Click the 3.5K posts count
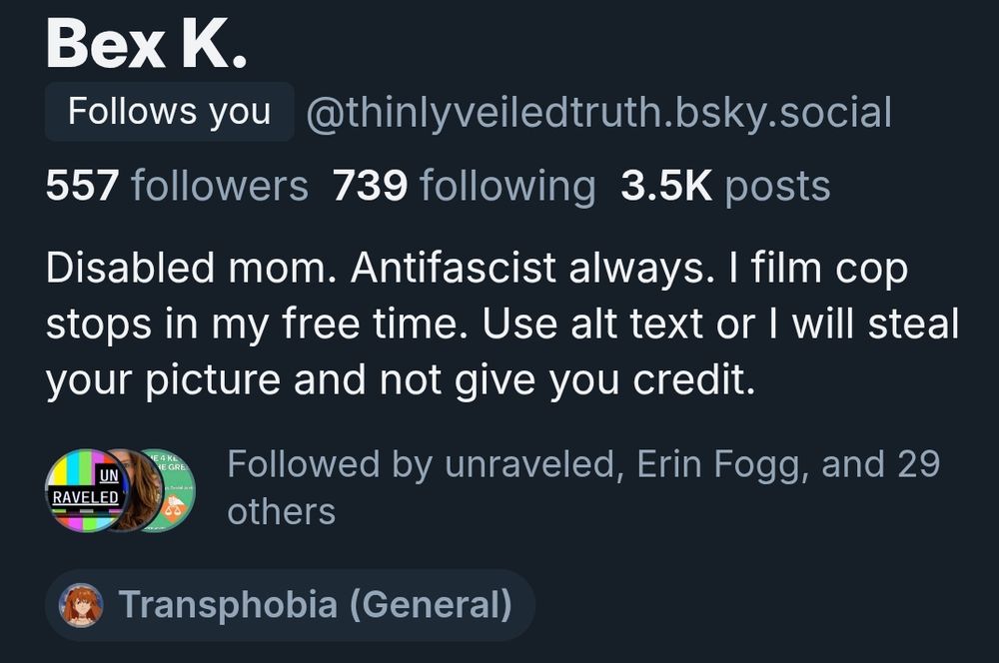Screen dimensions: 999x663 click(x=724, y=186)
